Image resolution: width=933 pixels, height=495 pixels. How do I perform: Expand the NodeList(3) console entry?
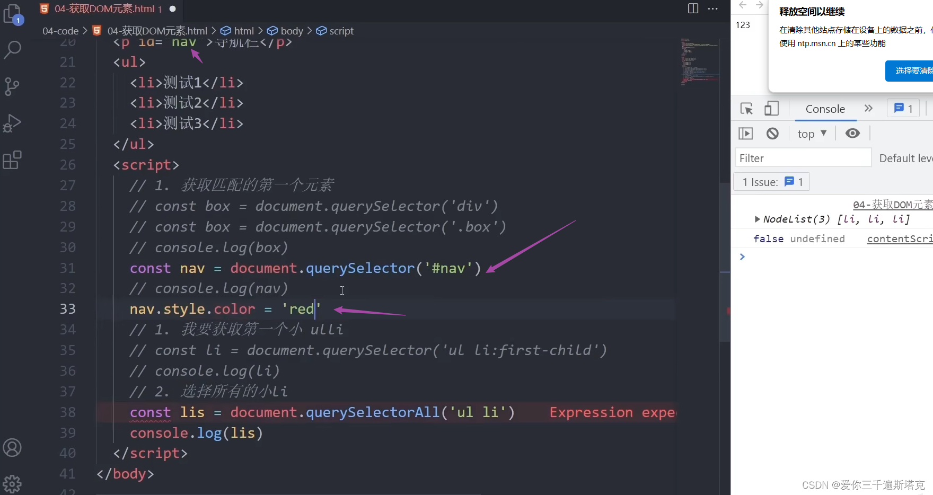click(x=757, y=219)
